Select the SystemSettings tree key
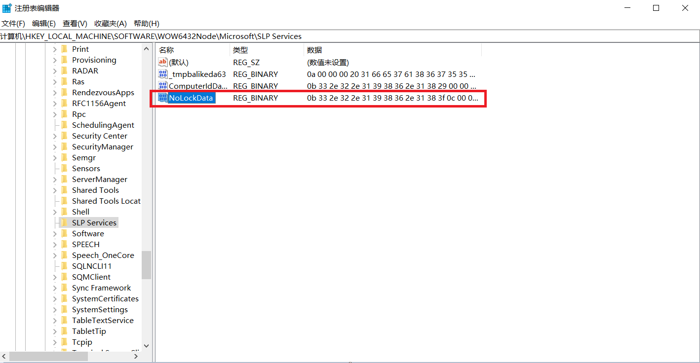Screen dimensions: 700x363 click(100, 310)
